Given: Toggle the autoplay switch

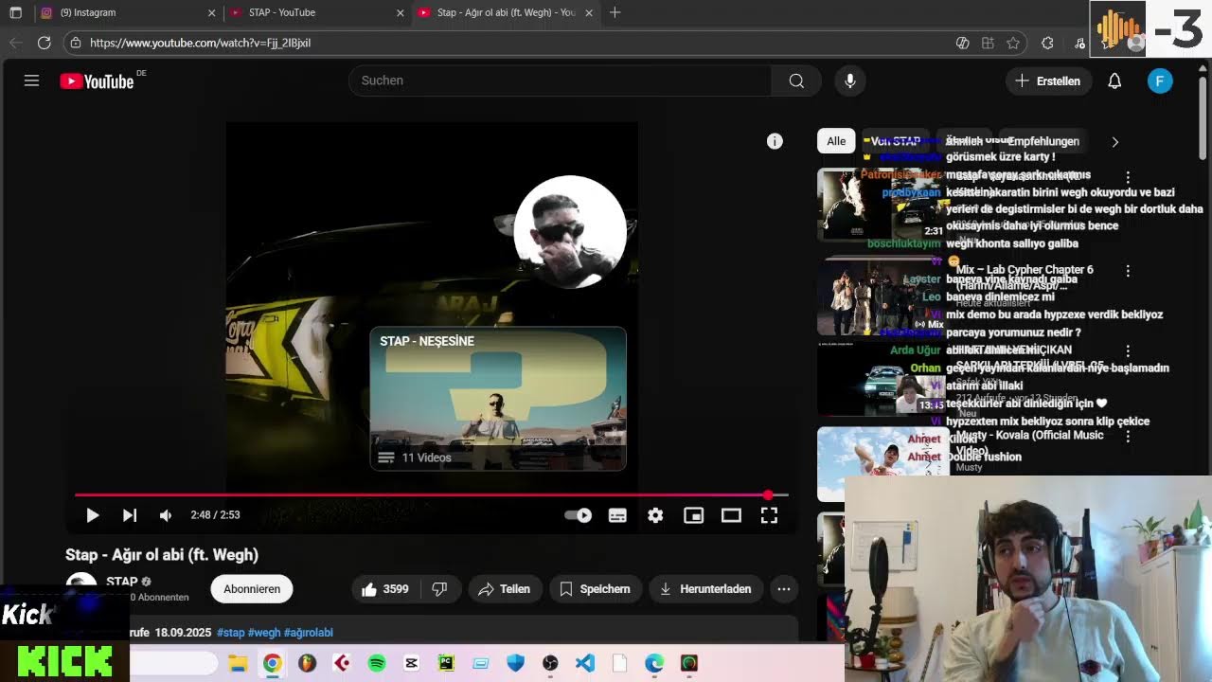Looking at the screenshot, I should 579,515.
